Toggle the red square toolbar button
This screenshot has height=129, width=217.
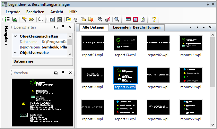coord(135,19)
